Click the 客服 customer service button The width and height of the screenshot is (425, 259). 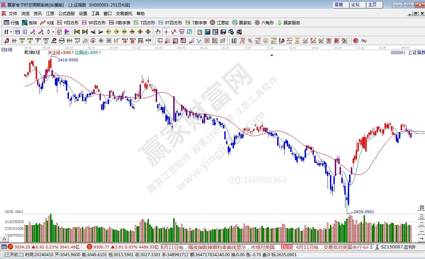(x=339, y=5)
